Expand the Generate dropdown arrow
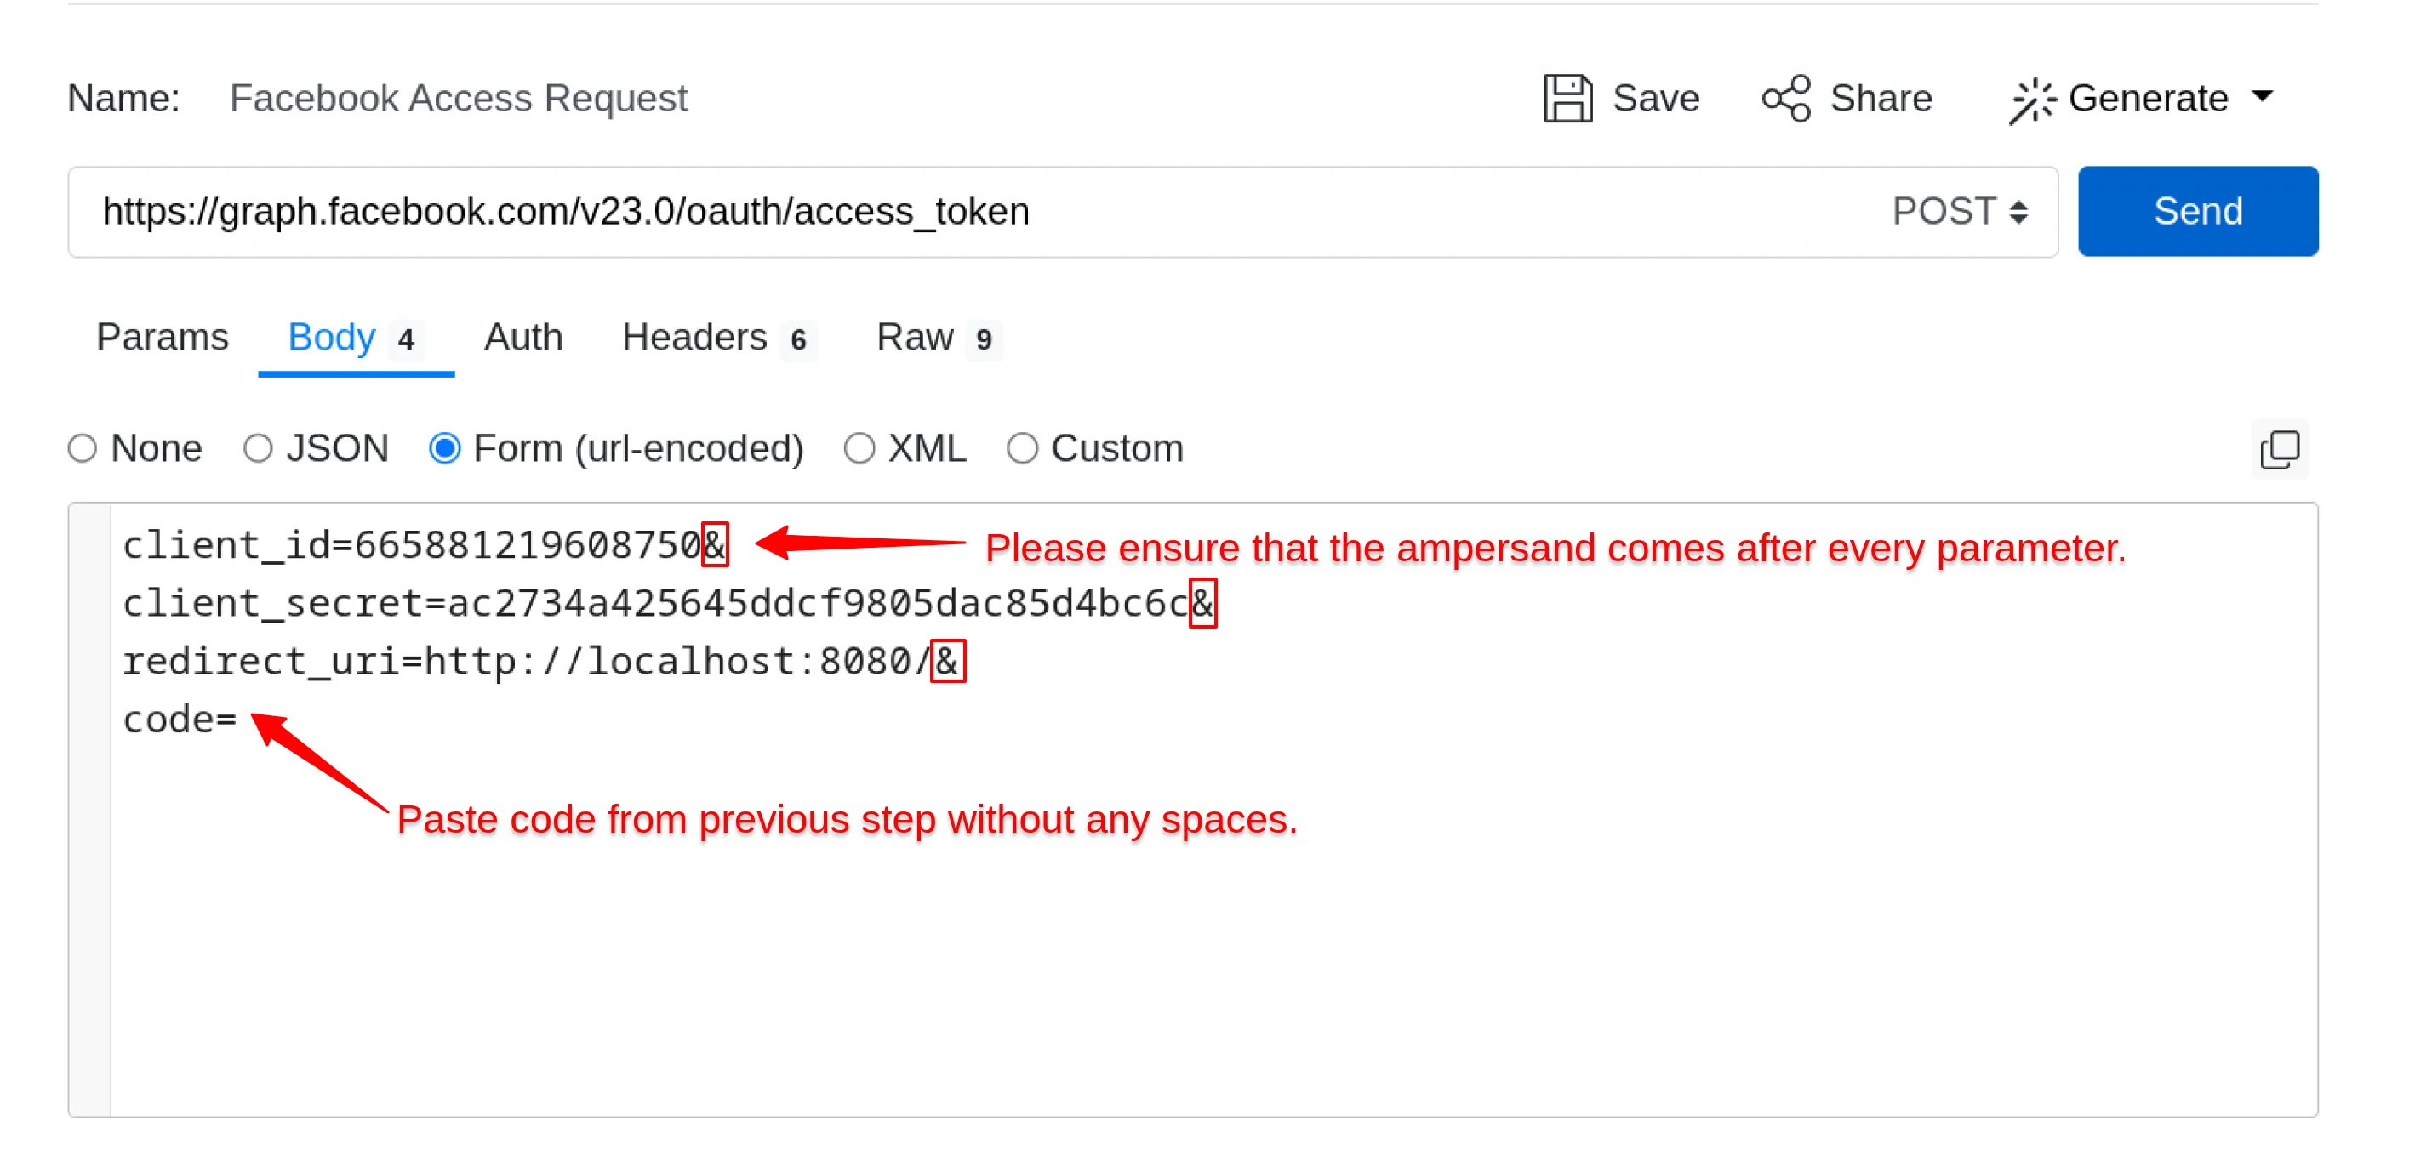The image size is (2432, 1155). (2264, 97)
